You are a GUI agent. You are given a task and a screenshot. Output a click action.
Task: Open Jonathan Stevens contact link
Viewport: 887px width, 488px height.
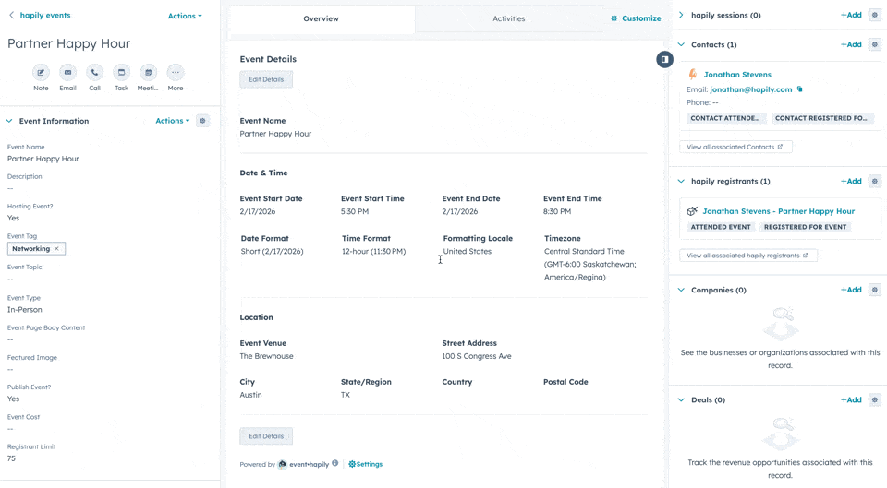coord(736,75)
